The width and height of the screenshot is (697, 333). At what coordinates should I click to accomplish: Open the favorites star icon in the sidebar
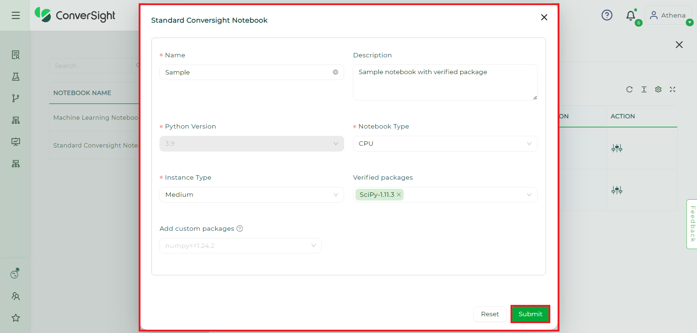coord(16,318)
